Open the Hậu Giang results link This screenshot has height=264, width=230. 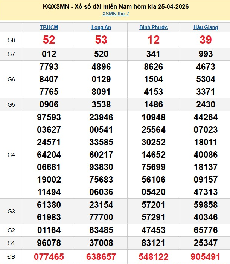[x=206, y=28]
